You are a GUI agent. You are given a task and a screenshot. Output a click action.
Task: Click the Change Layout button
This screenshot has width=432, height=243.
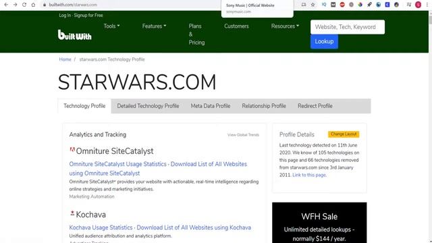(x=344, y=134)
